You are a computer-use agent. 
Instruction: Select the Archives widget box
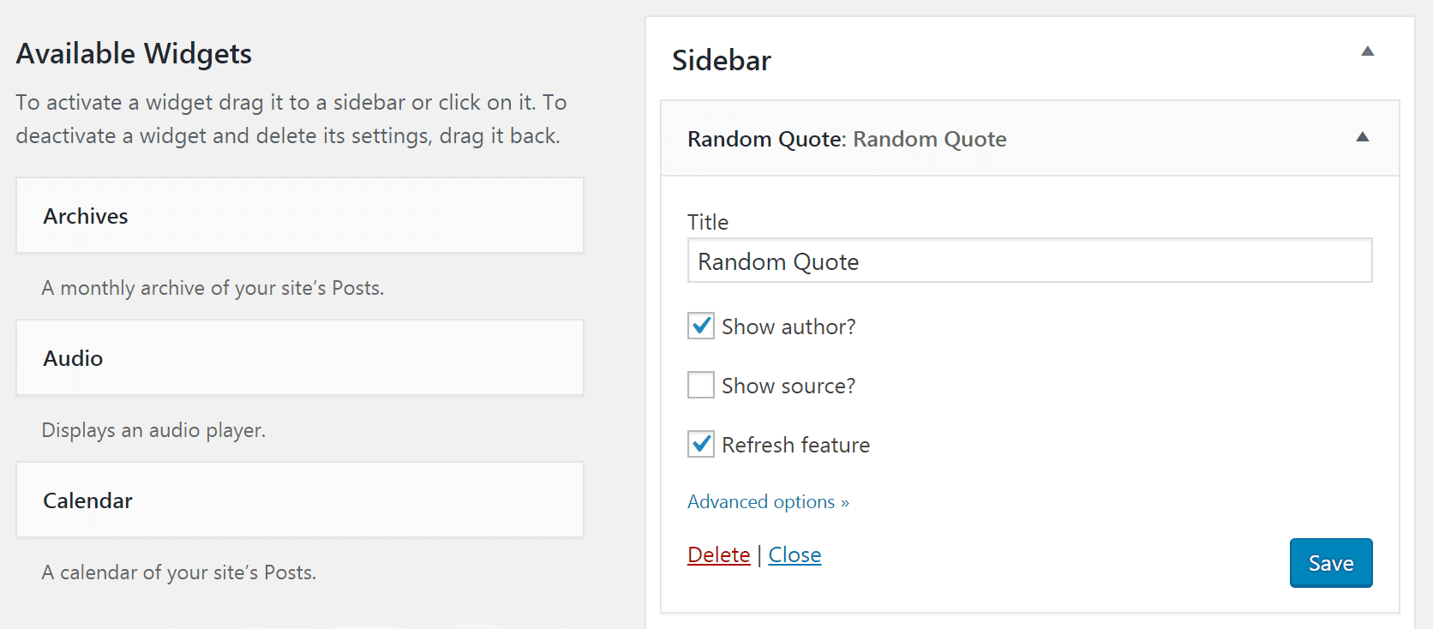tap(300, 216)
